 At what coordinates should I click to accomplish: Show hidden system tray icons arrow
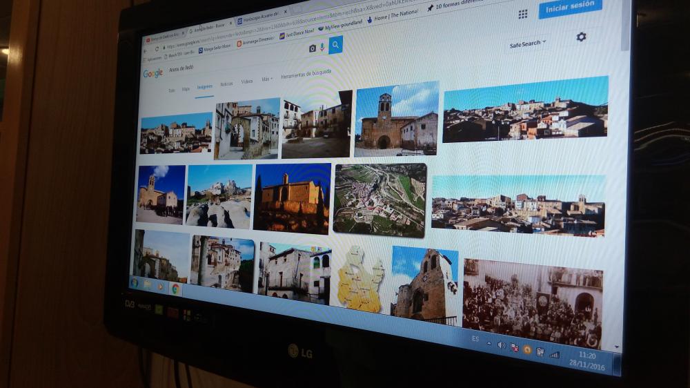click(x=489, y=342)
